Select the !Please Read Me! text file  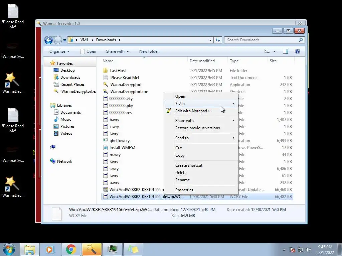[124, 77]
